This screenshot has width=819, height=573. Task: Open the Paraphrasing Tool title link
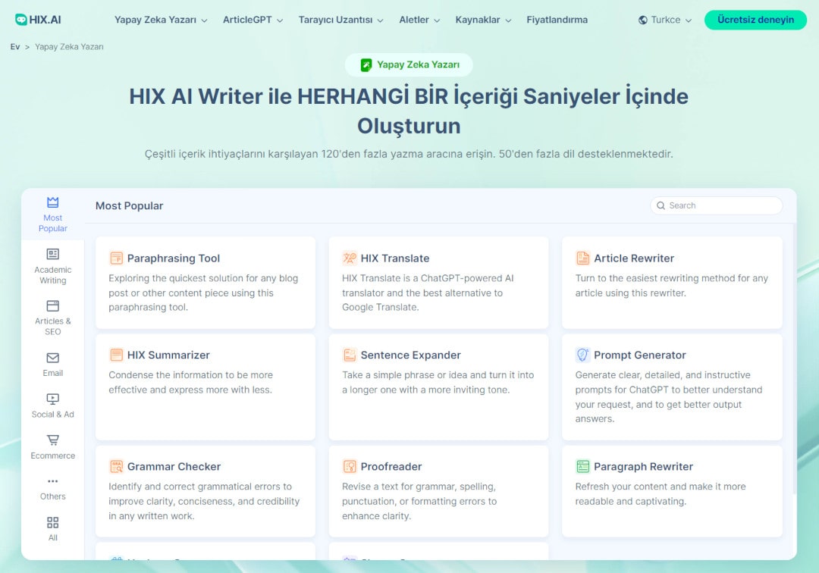pos(174,258)
